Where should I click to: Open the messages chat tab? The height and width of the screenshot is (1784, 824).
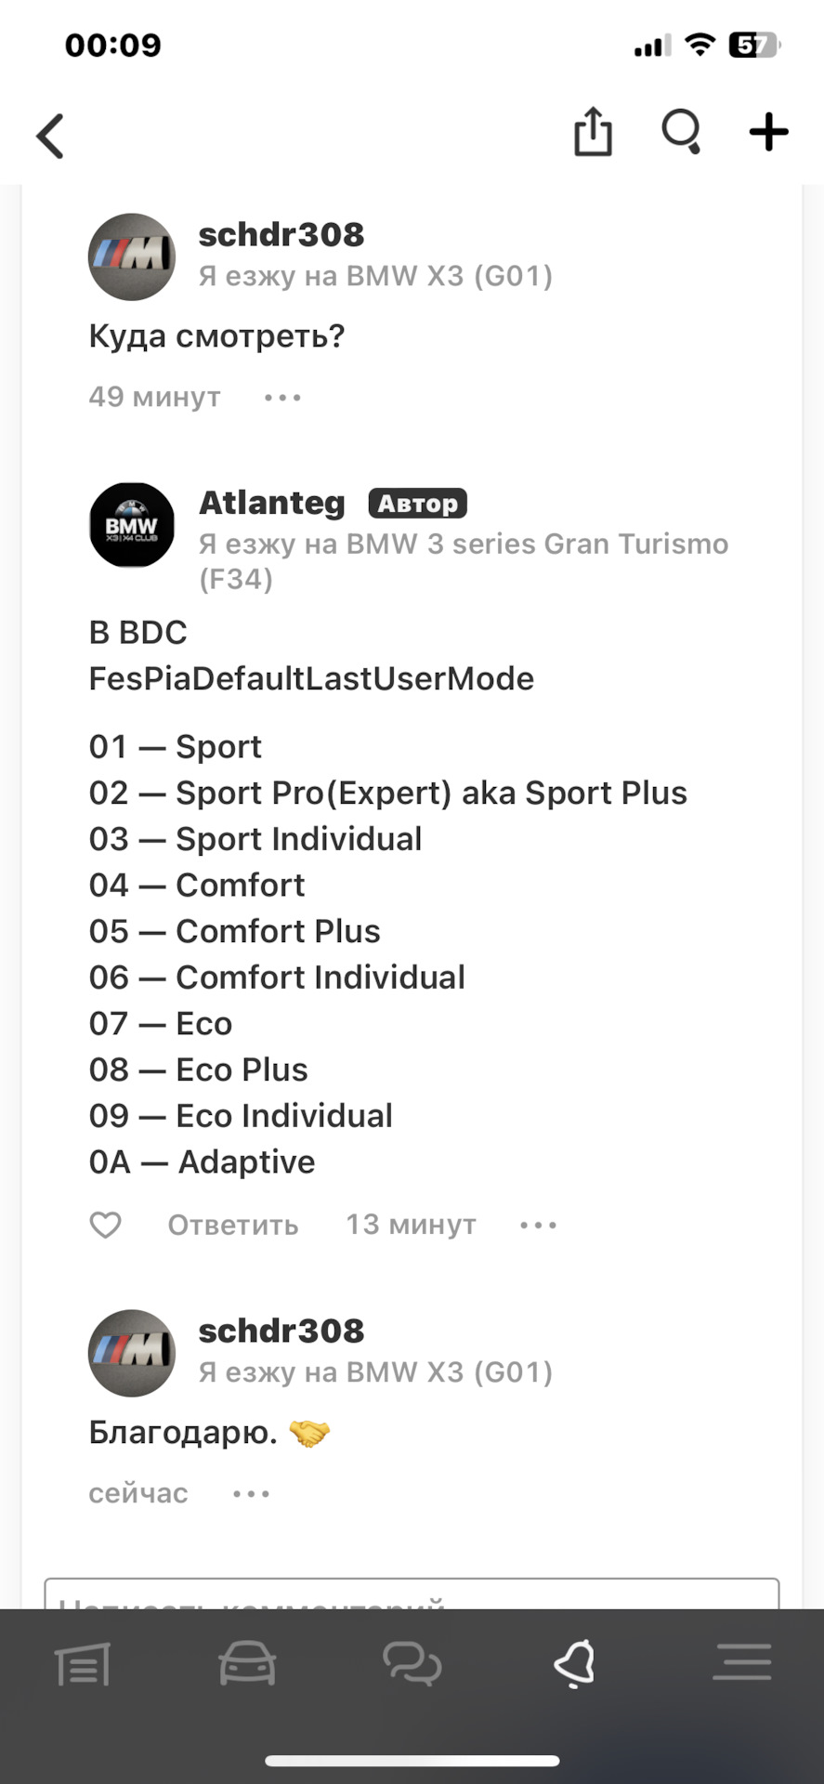412,1663
